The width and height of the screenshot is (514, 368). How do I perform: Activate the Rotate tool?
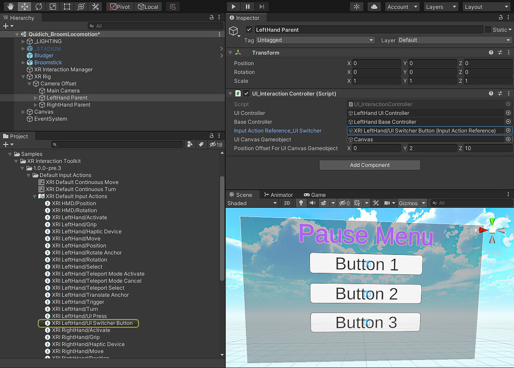pos(38,6)
